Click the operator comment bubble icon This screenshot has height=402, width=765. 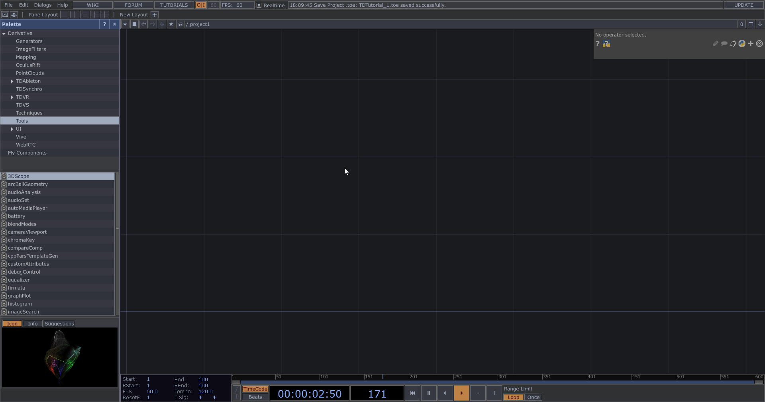[x=724, y=43]
